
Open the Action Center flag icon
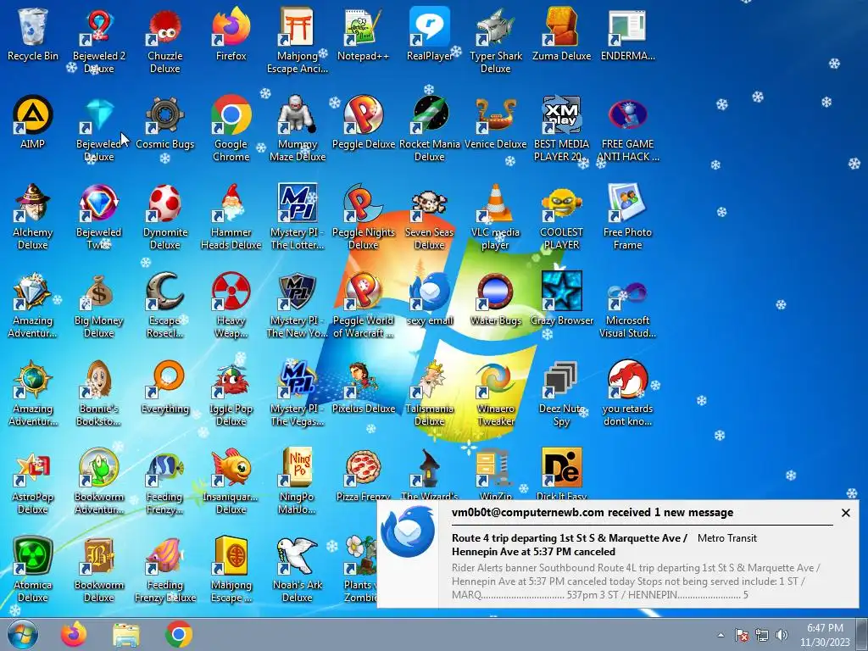pos(741,636)
